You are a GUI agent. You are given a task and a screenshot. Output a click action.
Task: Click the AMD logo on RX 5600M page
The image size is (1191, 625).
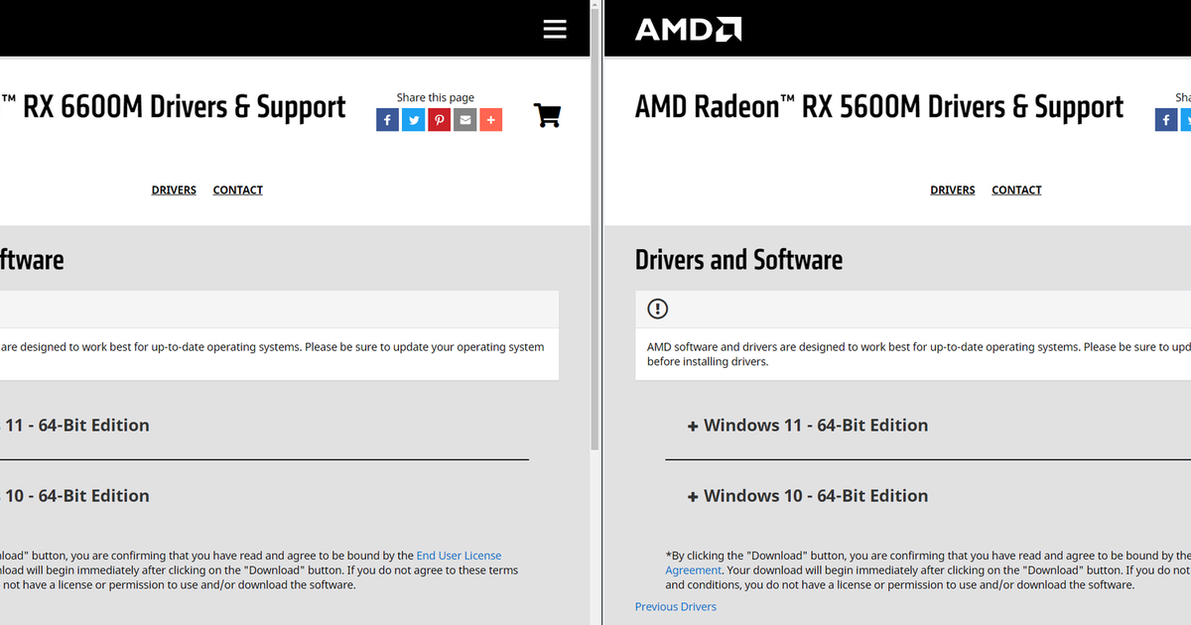coord(688,29)
